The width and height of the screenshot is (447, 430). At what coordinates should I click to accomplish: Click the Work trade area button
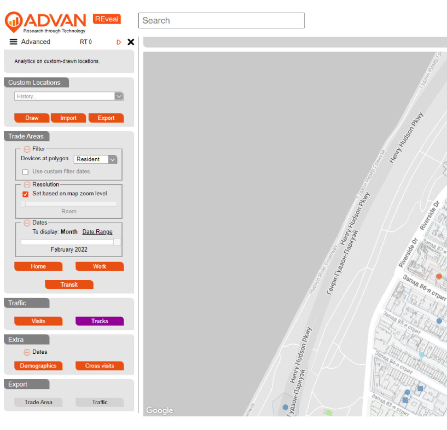tap(99, 266)
